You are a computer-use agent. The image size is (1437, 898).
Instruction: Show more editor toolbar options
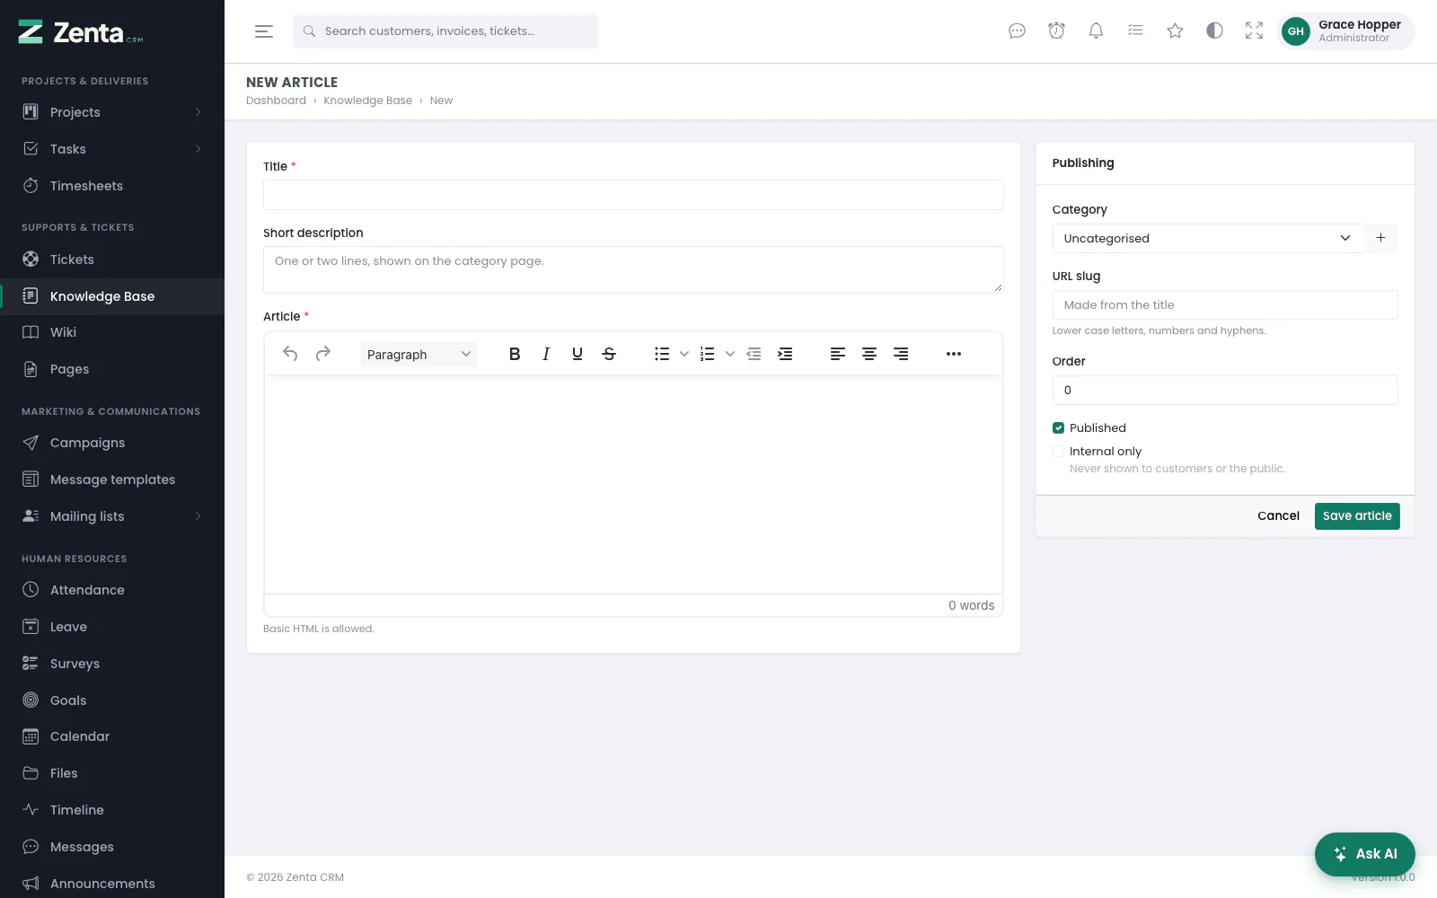coord(954,354)
